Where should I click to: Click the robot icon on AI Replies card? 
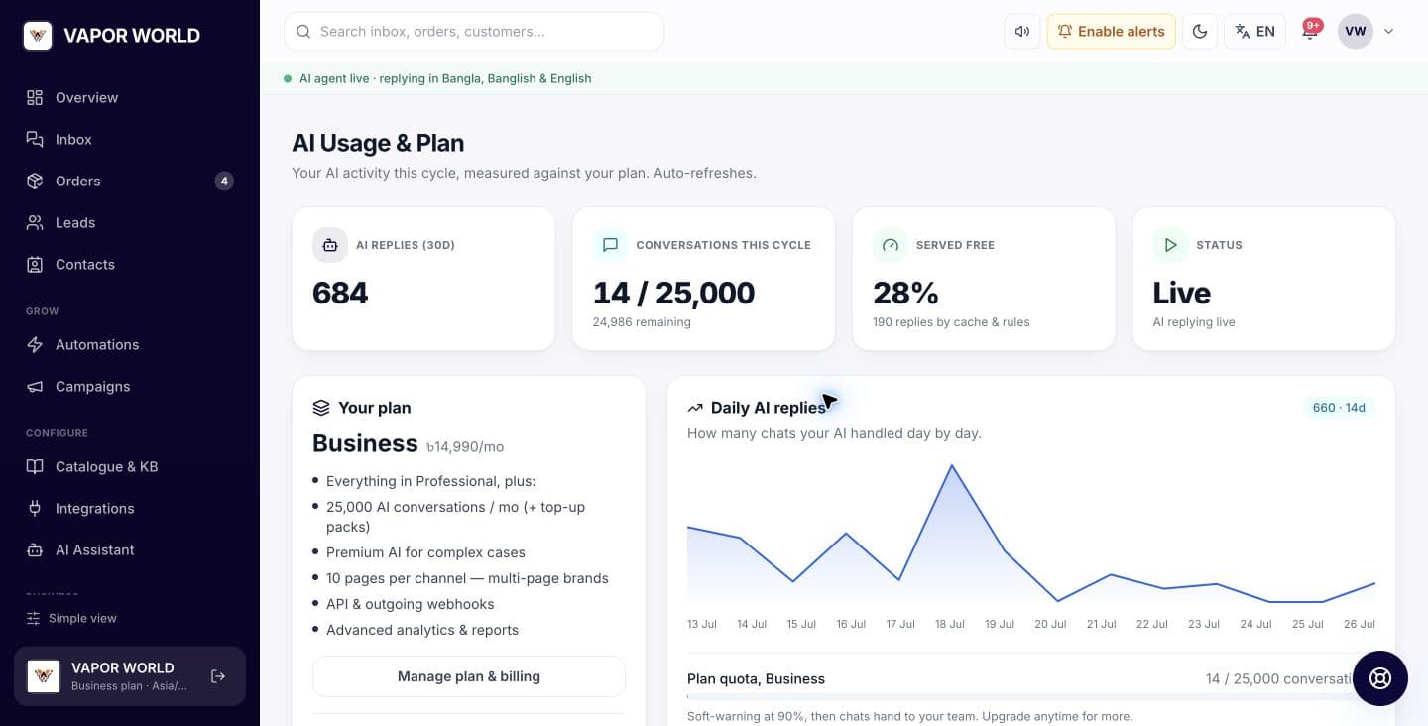click(330, 245)
